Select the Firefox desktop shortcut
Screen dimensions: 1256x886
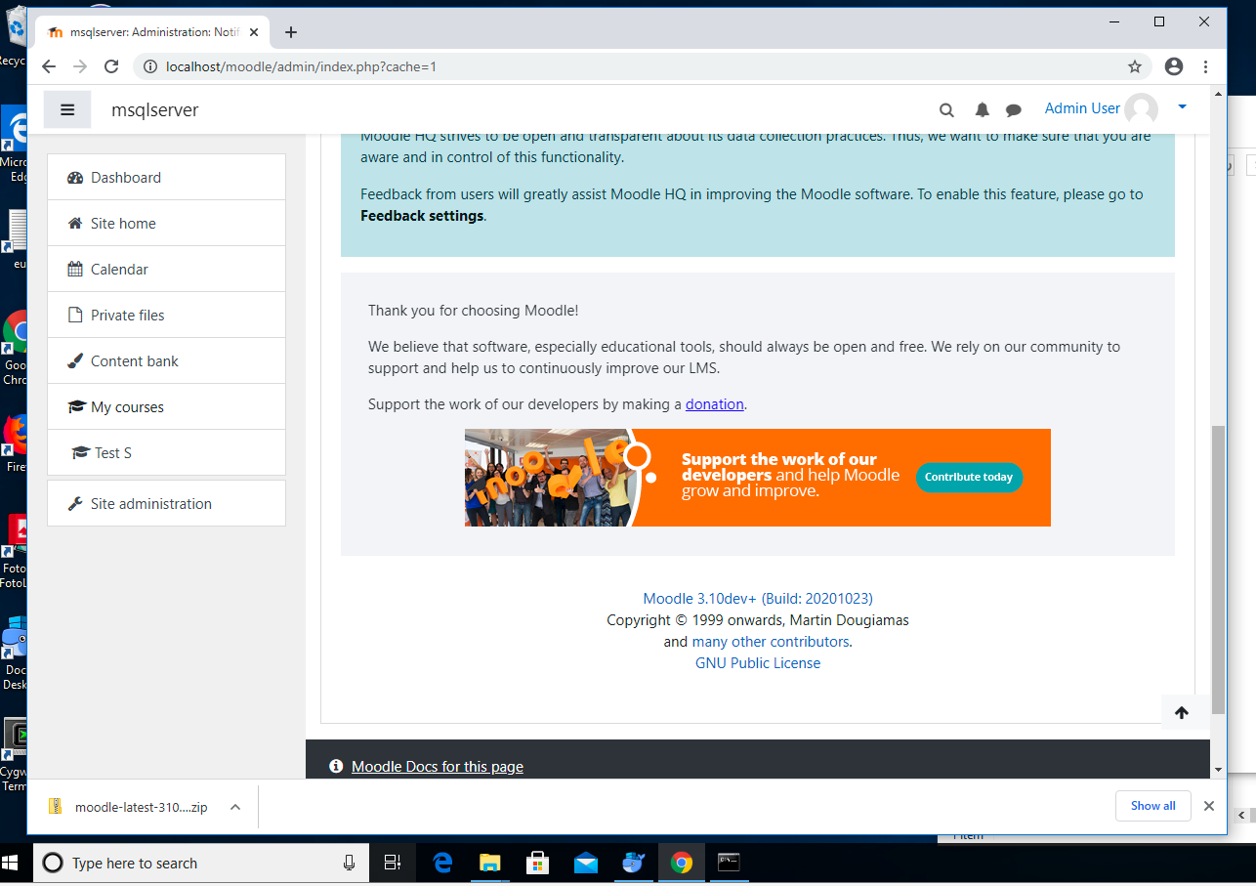coord(14,444)
